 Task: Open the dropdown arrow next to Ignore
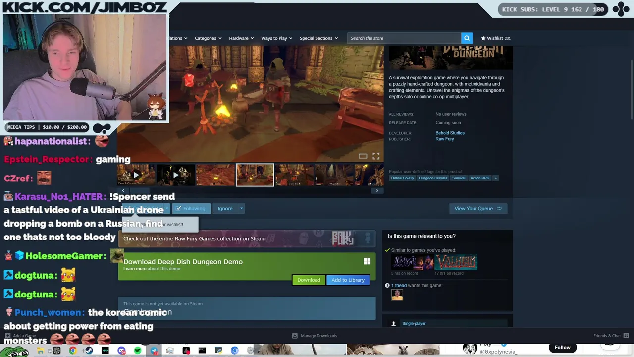pyautogui.click(x=242, y=209)
